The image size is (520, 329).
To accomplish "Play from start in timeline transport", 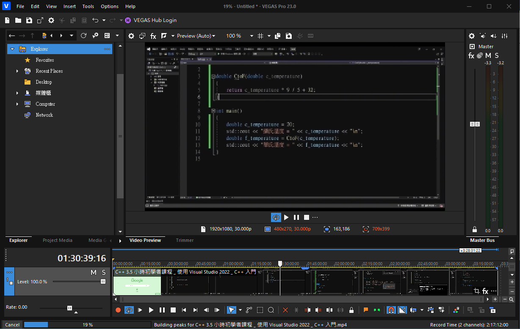I will 140,310.
